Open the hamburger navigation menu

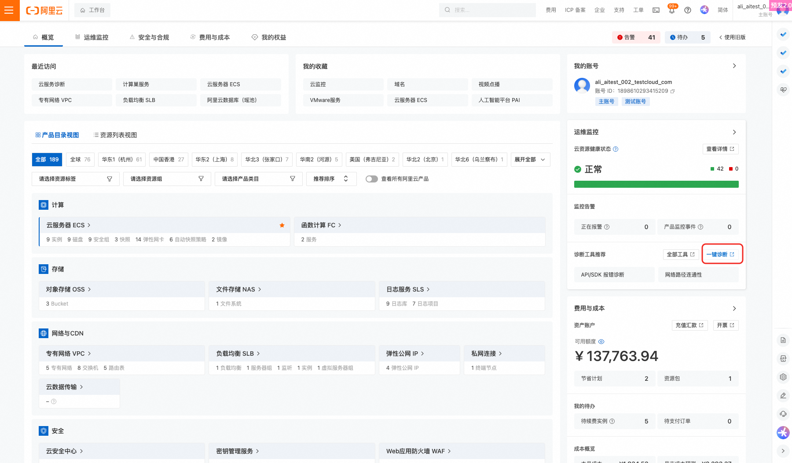pos(9,10)
